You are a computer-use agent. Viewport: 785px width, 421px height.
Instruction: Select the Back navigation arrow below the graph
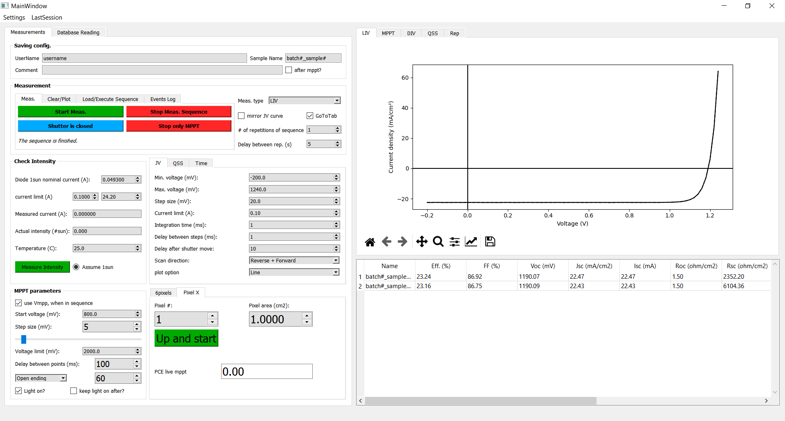tap(386, 242)
